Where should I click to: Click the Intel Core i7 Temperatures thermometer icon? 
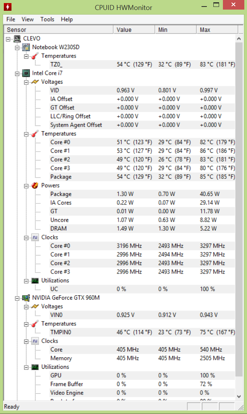35,134
